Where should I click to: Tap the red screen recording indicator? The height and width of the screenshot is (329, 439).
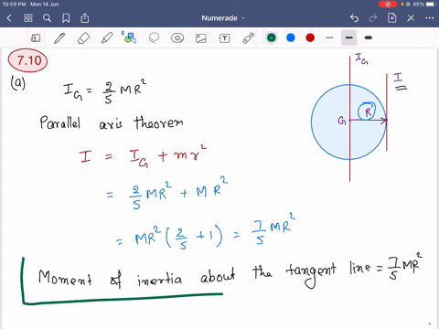click(x=388, y=5)
